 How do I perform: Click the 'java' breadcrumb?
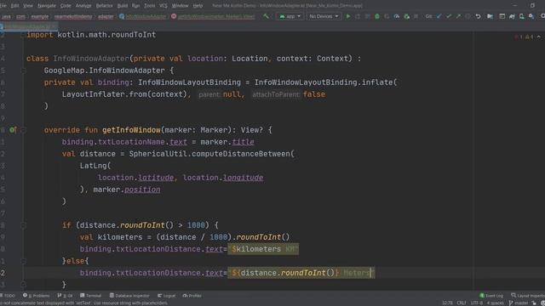tap(6, 16)
